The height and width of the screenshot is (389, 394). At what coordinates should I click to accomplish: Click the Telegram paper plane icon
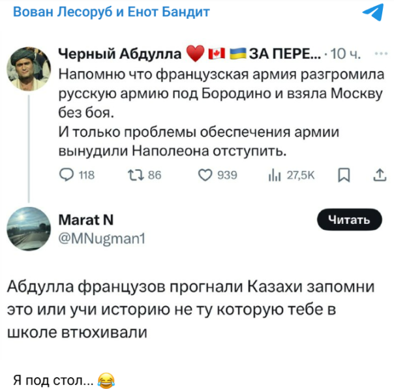click(x=372, y=12)
